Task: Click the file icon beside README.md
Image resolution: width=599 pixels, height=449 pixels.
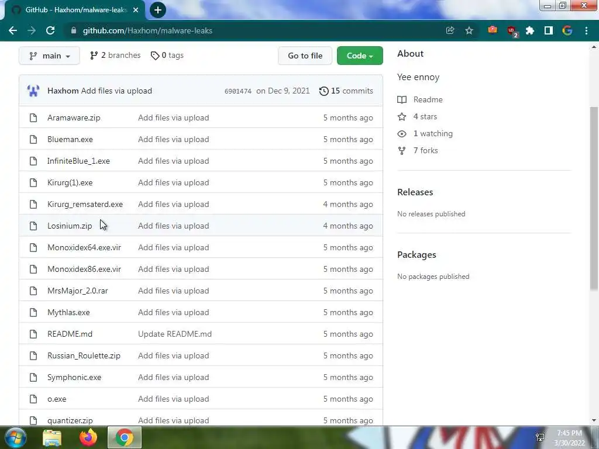Action: [33, 334]
